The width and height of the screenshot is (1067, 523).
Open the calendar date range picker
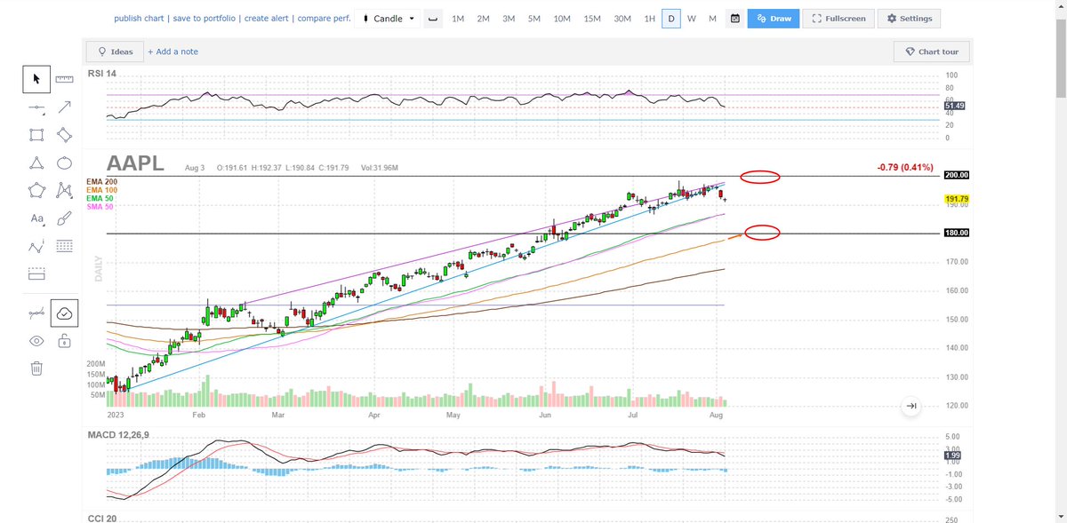735,19
